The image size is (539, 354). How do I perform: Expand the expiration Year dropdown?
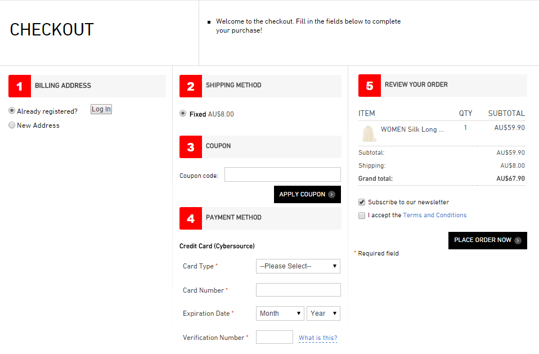tap(324, 313)
